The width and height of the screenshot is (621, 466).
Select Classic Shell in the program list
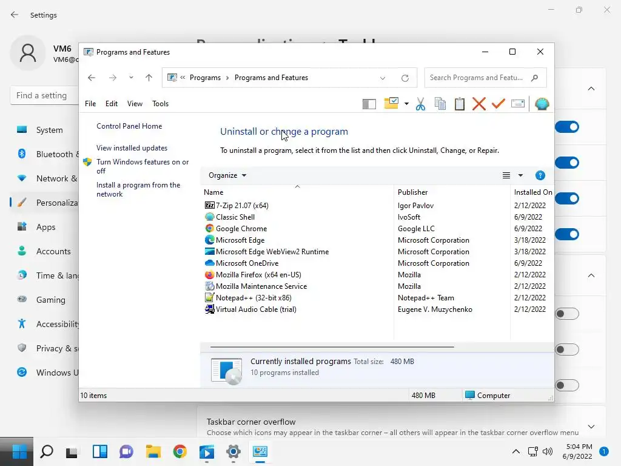click(x=235, y=217)
